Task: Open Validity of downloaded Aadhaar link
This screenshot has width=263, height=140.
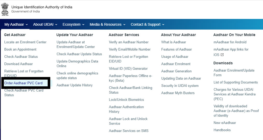Action: coord(236,111)
